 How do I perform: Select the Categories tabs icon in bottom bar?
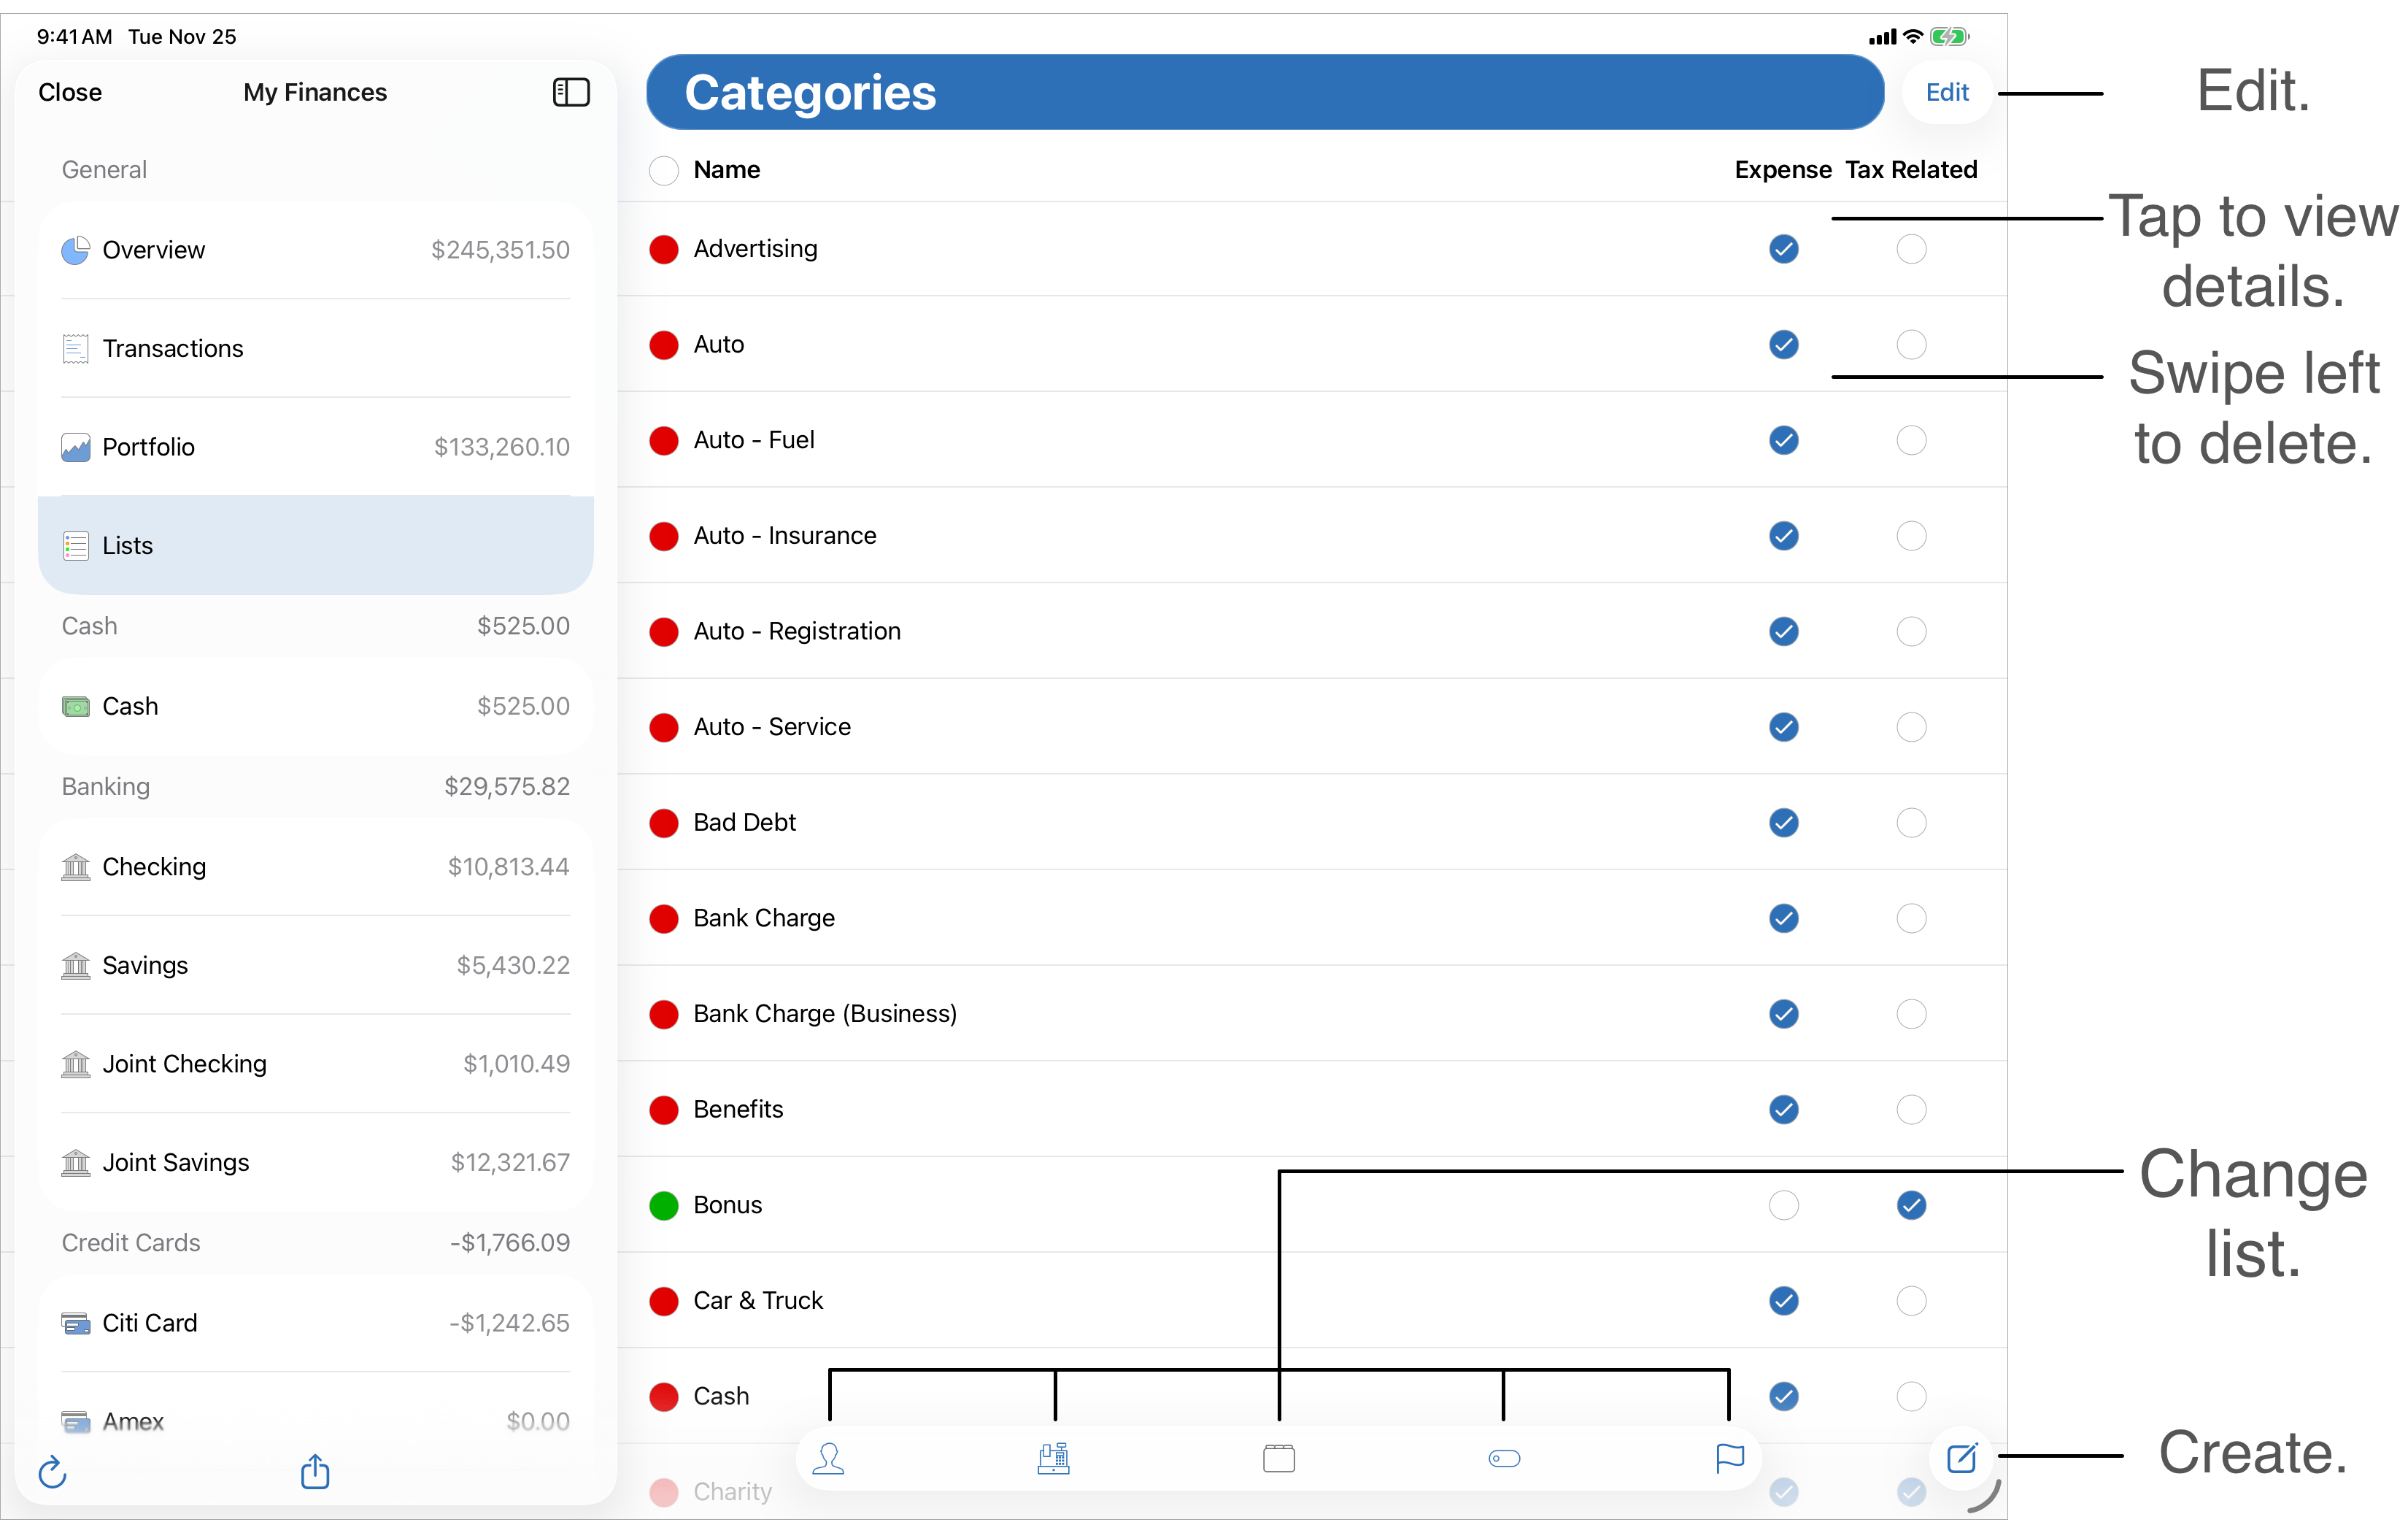[1278, 1459]
